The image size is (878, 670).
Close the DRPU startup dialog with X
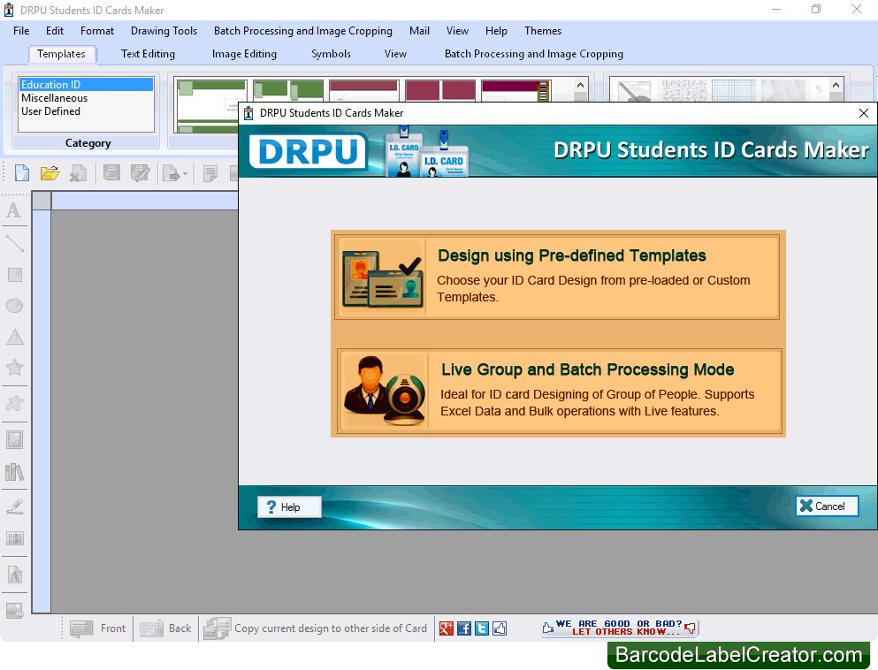(x=864, y=113)
